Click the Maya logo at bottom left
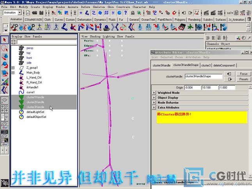 click(5, 183)
